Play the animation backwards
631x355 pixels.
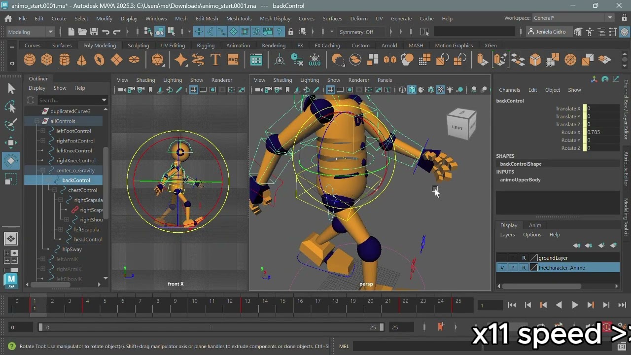coord(559,305)
